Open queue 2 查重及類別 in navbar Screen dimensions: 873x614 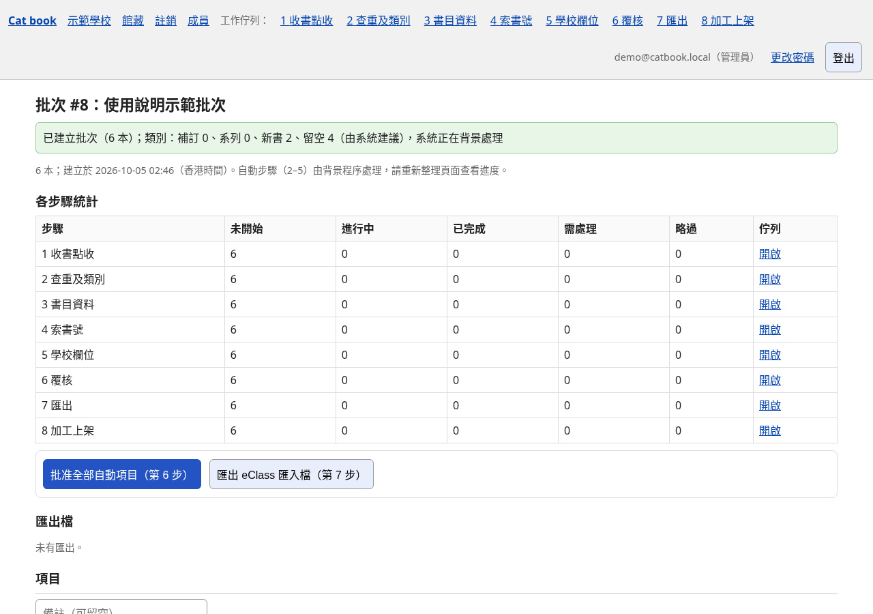click(x=379, y=20)
